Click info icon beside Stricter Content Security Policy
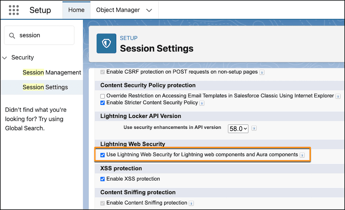345x210 pixels. (x=202, y=103)
